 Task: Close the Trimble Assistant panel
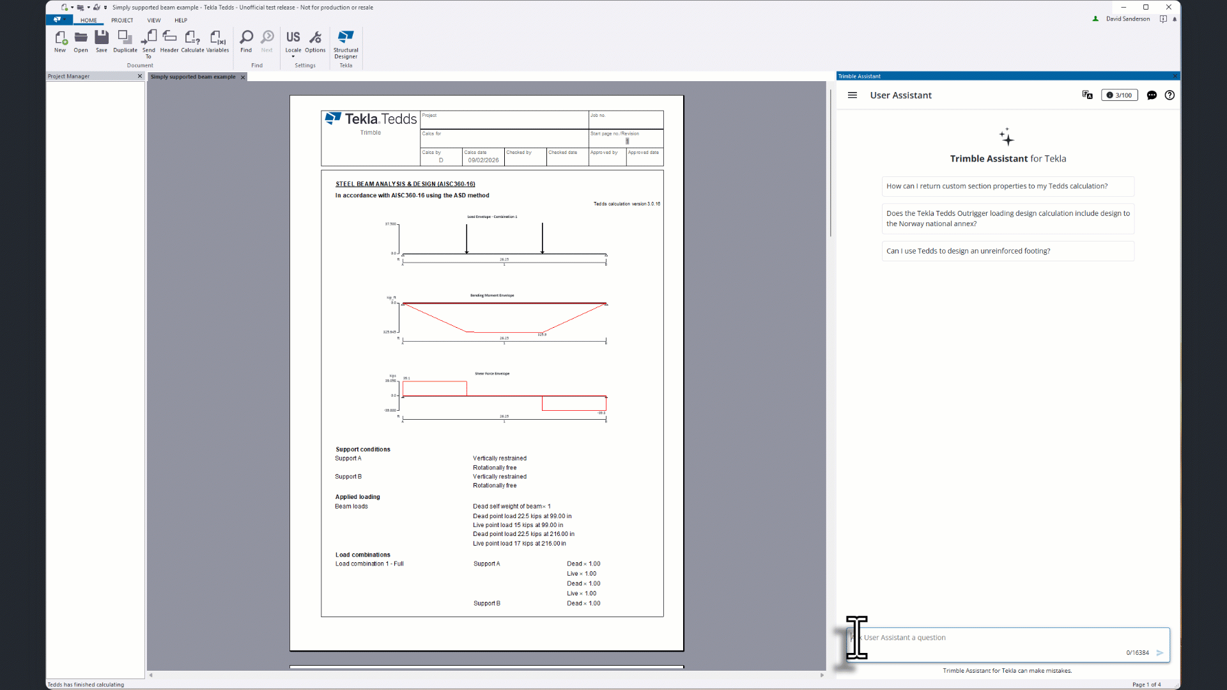[x=1175, y=76]
